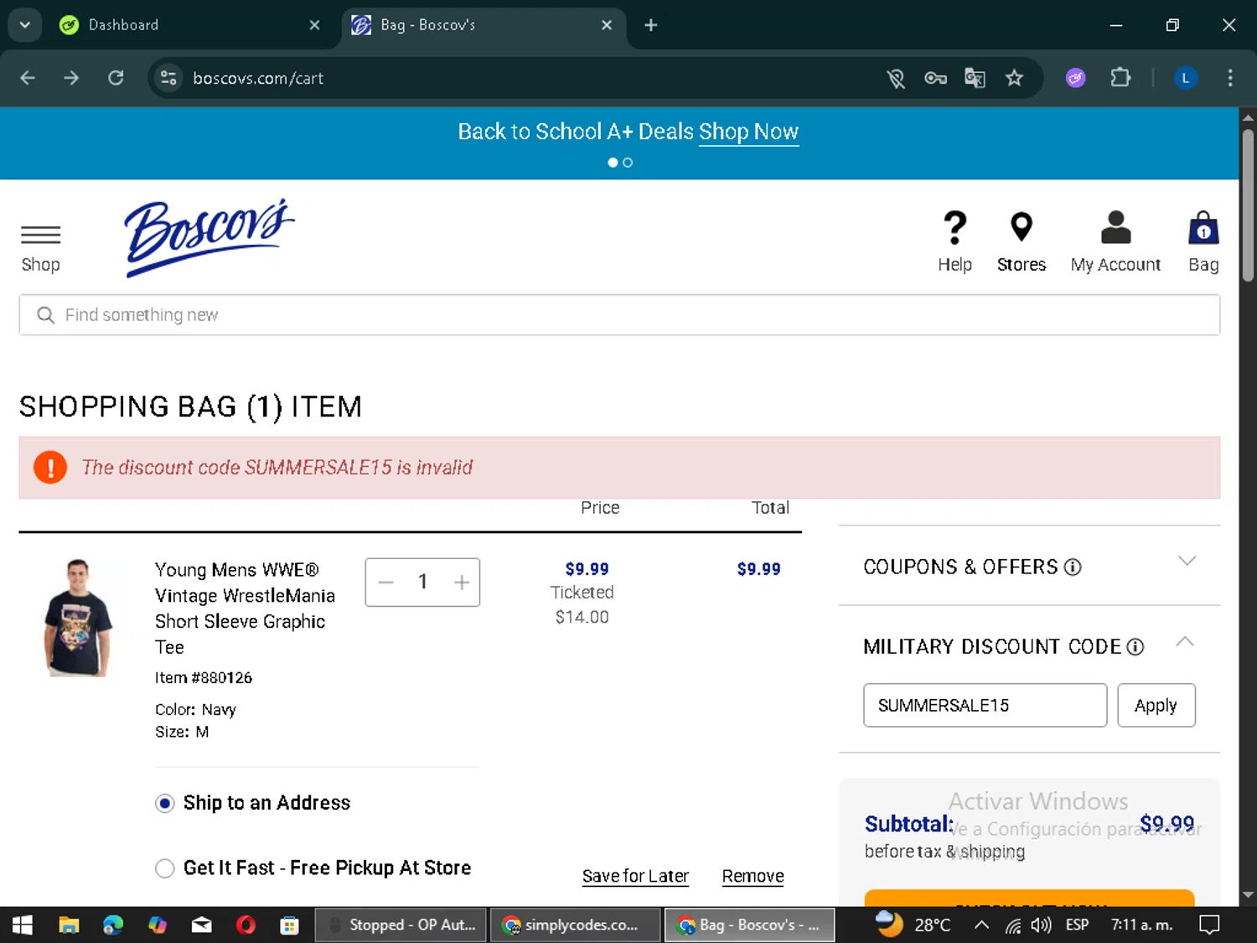Click the ESP language indicator
The image size is (1257, 943).
[x=1077, y=925]
